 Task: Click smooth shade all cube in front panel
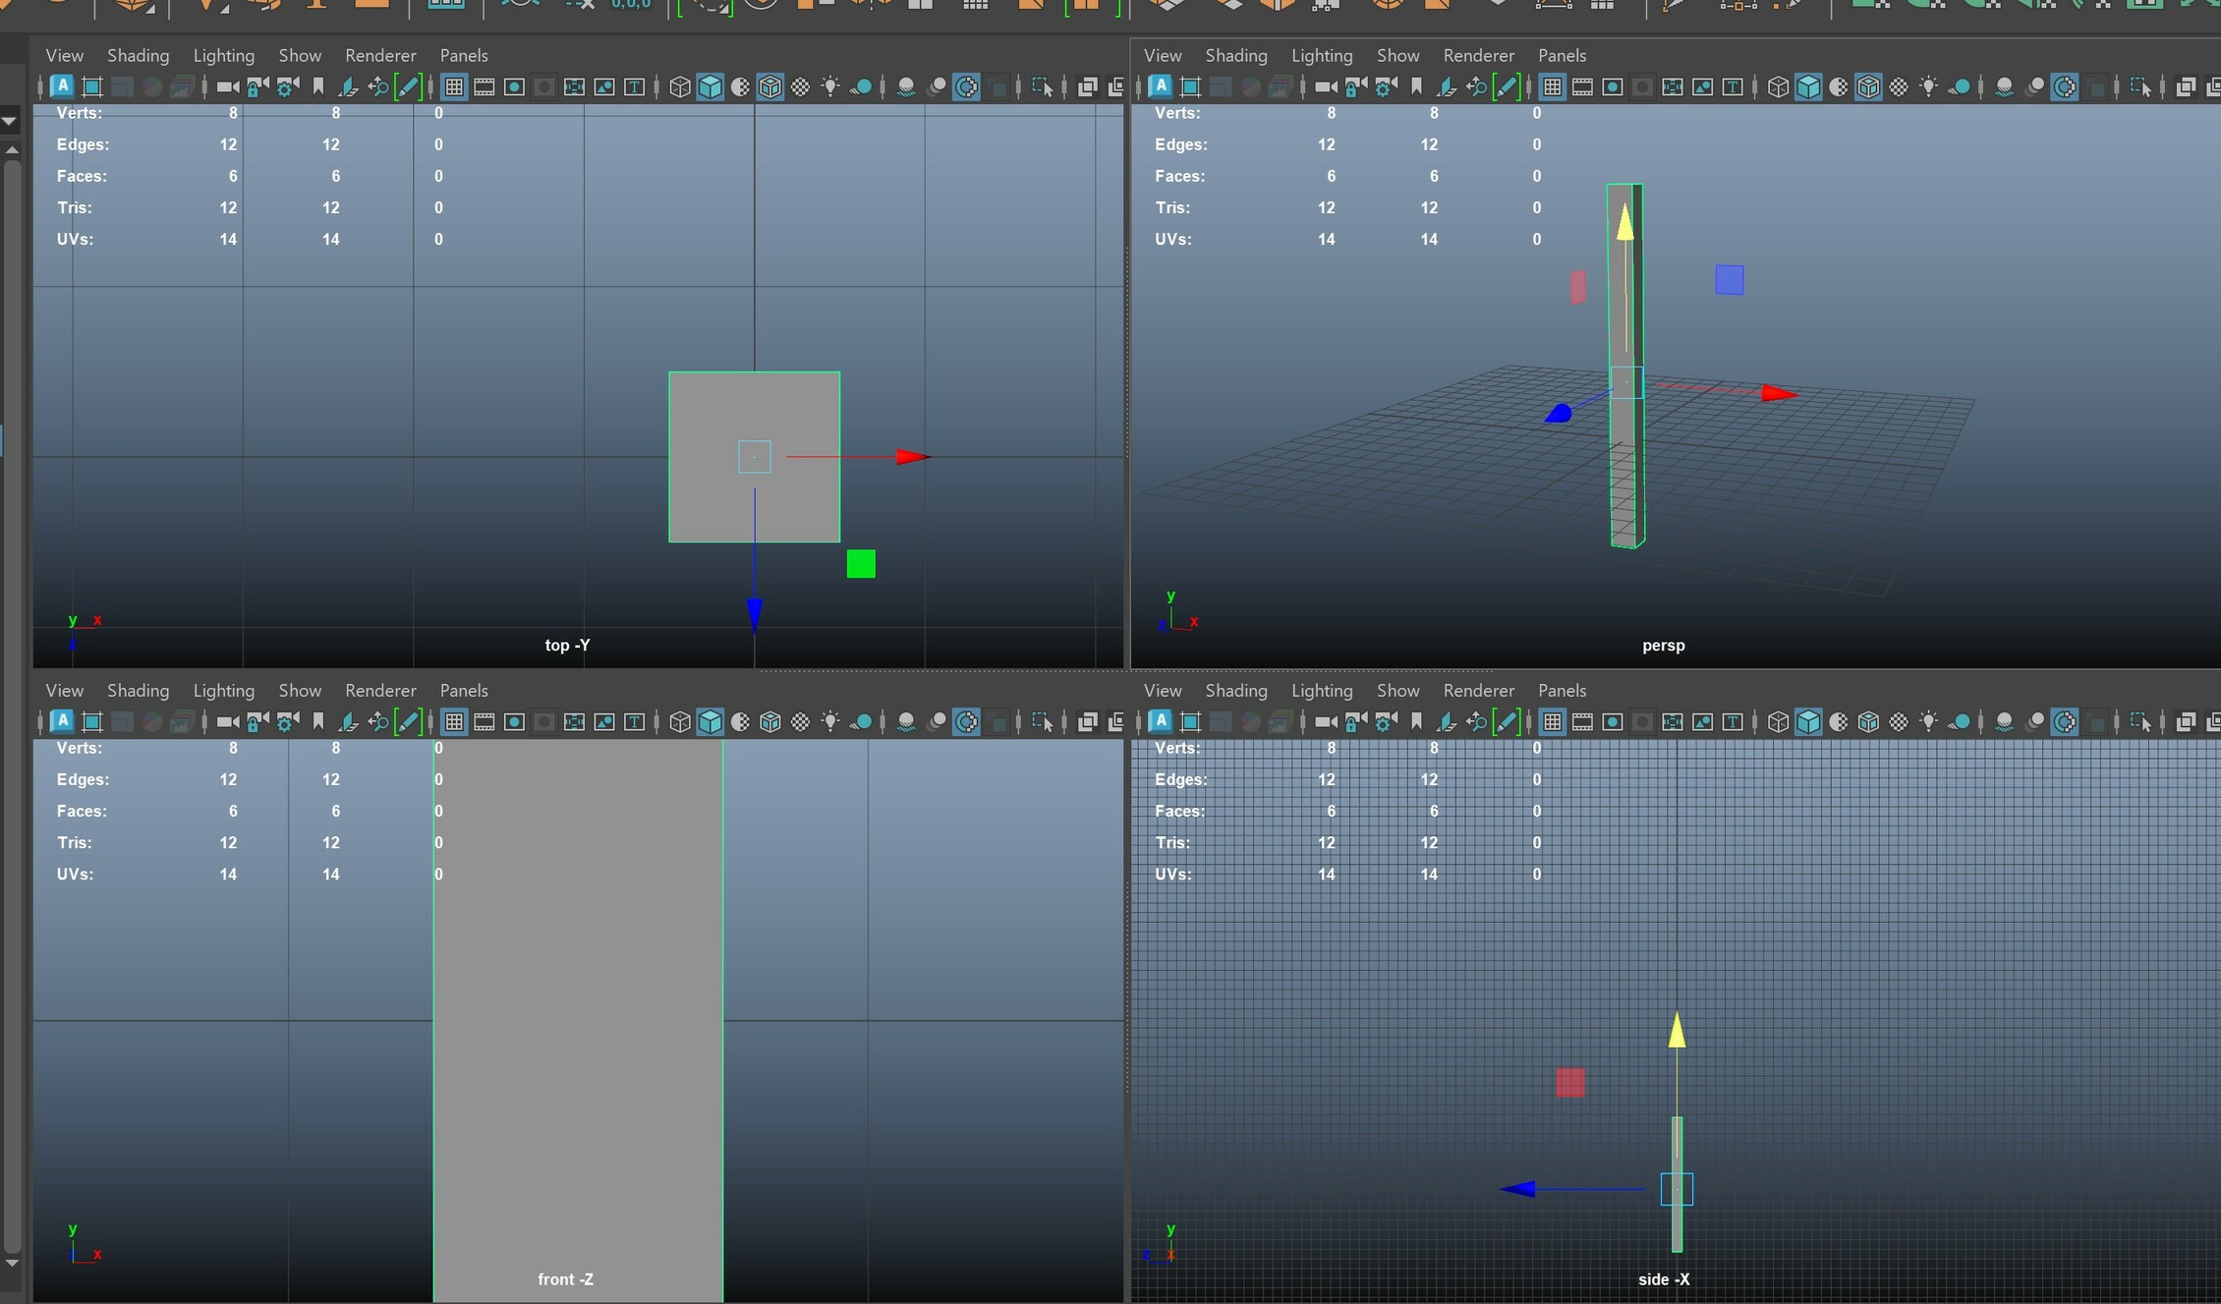pos(710,722)
